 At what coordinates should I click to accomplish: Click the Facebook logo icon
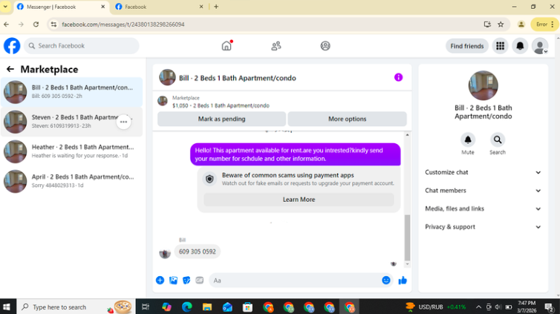pos(12,46)
